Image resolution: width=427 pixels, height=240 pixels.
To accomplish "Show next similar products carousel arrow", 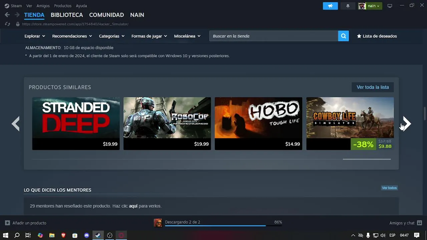I will [407, 124].
